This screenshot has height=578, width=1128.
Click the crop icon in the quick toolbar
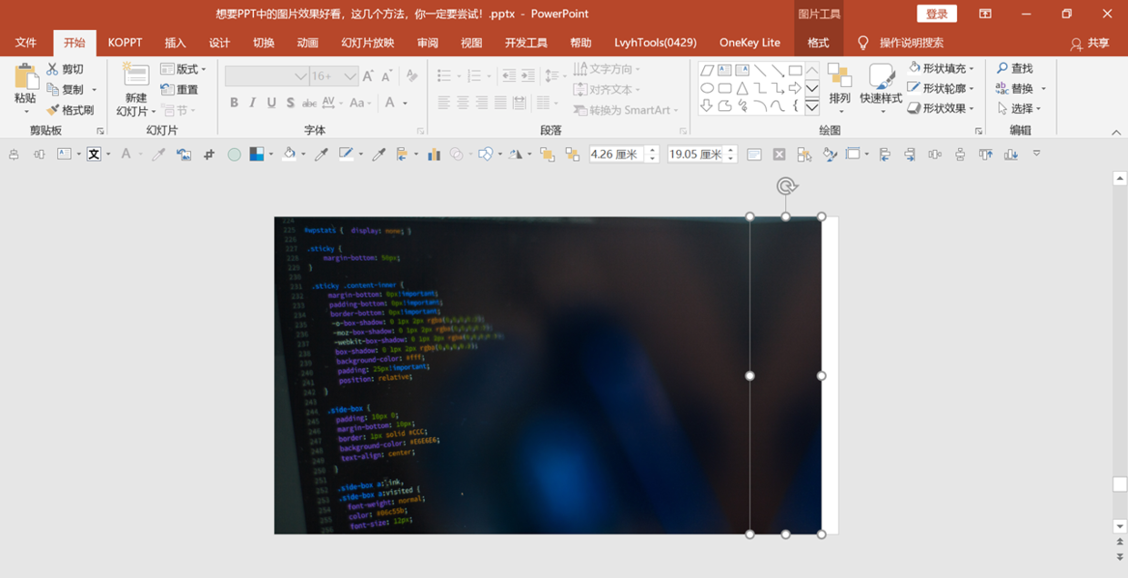click(x=209, y=154)
